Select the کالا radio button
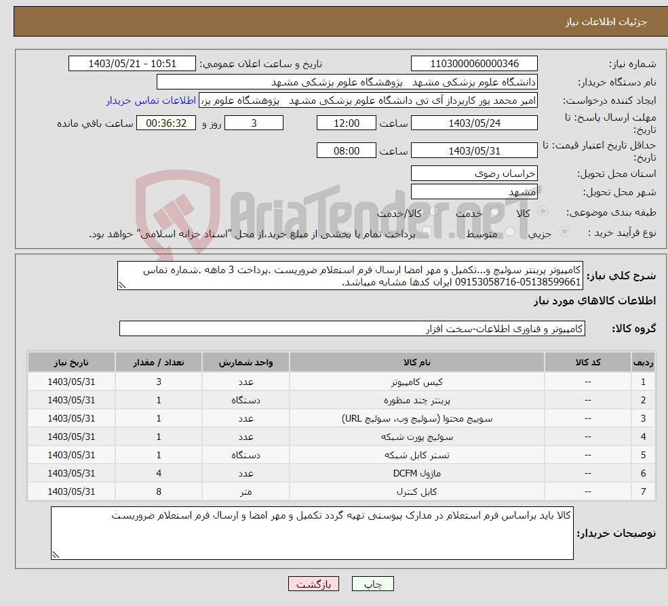The height and width of the screenshot is (606, 668). [x=543, y=211]
